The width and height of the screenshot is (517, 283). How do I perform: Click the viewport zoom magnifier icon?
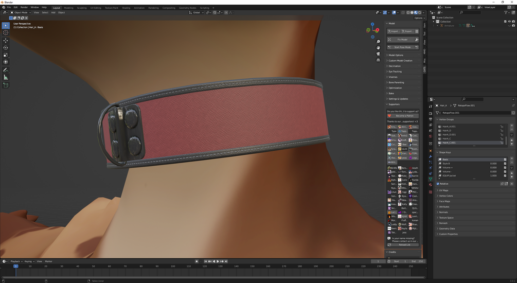click(x=378, y=42)
